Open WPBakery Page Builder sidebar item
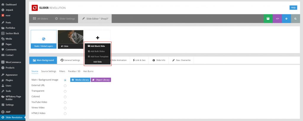303x121 pixels. pyautogui.click(x=12, y=98)
